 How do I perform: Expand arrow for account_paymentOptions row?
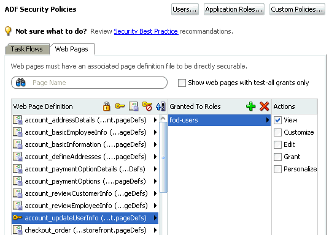[x=155, y=181]
